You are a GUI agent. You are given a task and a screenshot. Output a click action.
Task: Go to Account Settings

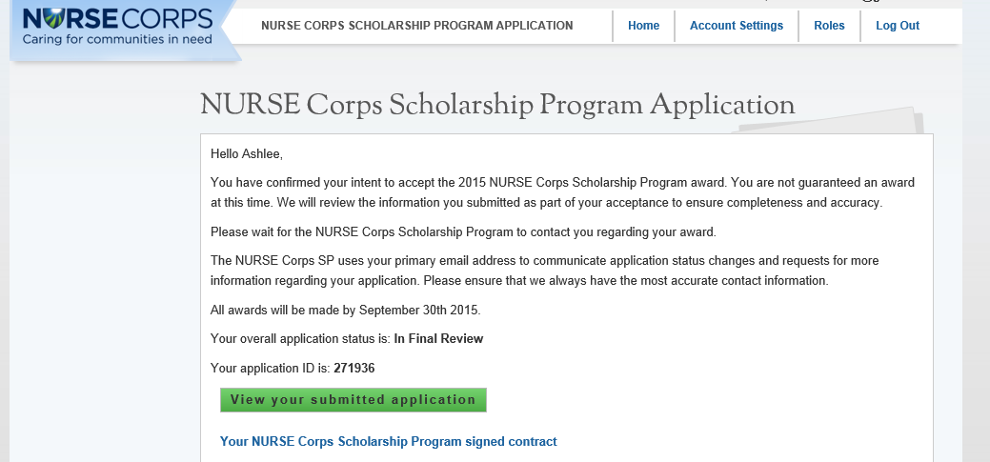736,26
